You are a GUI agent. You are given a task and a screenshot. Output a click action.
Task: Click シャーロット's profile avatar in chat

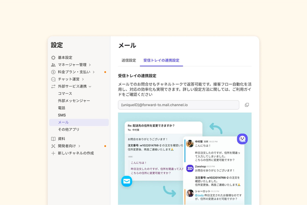click(x=190, y=193)
